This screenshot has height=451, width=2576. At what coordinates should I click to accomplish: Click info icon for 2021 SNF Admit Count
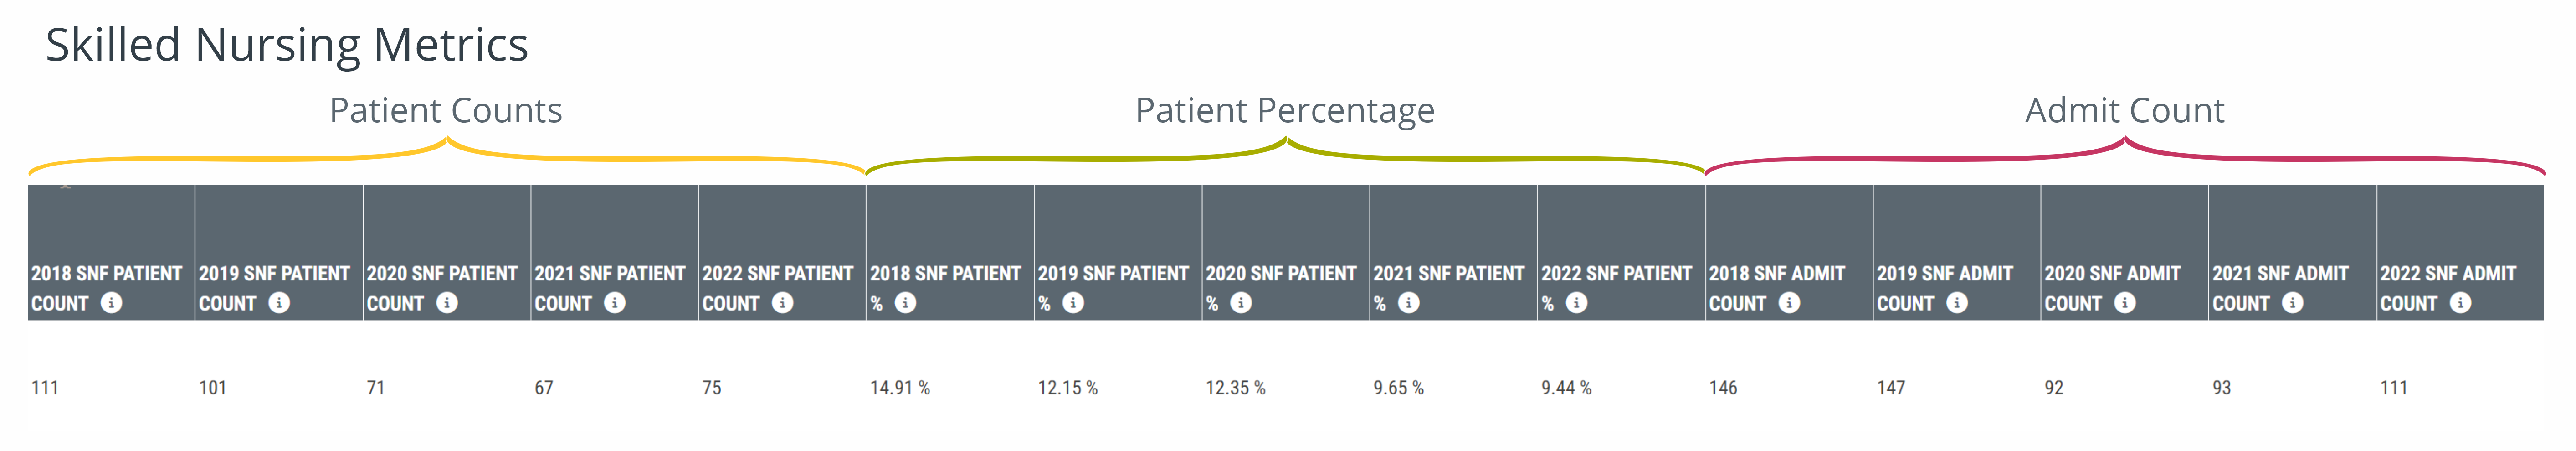point(2294,302)
